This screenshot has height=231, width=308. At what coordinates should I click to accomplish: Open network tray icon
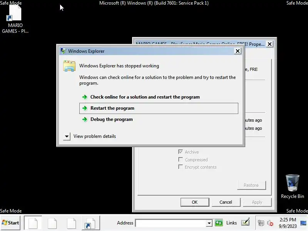(x=261, y=223)
